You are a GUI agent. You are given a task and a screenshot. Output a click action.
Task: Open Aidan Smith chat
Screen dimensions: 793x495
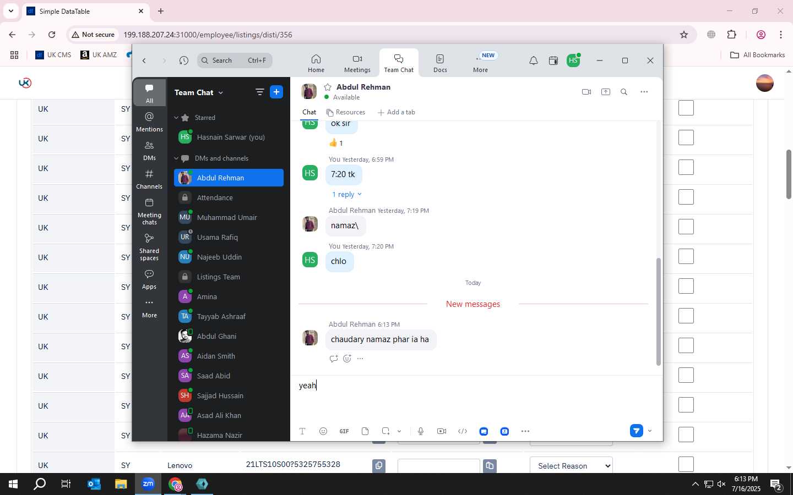pos(229,356)
